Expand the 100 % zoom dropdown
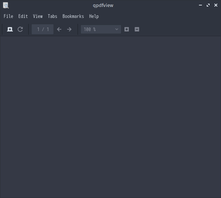This screenshot has height=198, width=221. pyautogui.click(x=101, y=29)
